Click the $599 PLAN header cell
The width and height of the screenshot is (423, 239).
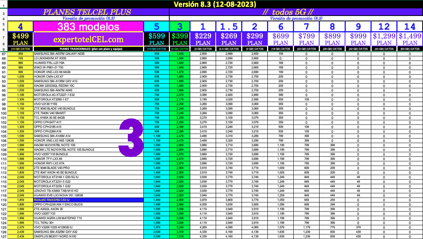157,39
